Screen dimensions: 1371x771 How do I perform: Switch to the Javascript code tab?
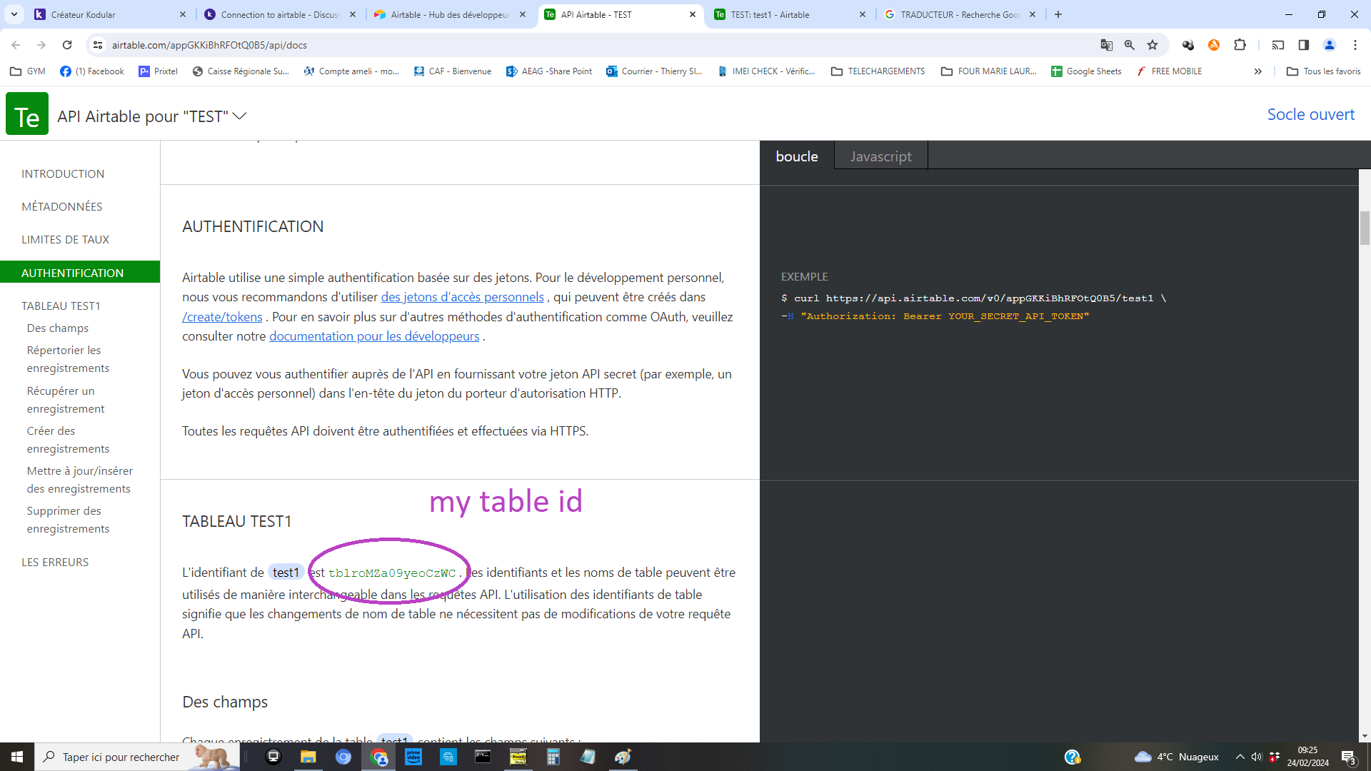coord(880,156)
